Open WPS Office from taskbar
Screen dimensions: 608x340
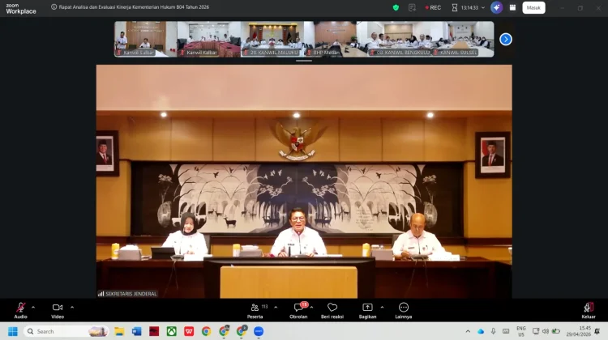(189, 331)
